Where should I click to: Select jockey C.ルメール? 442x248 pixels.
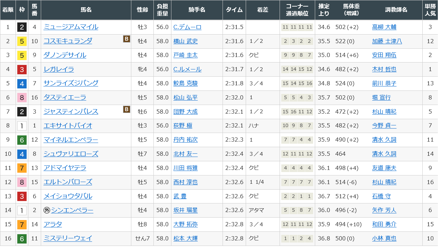tap(187, 69)
